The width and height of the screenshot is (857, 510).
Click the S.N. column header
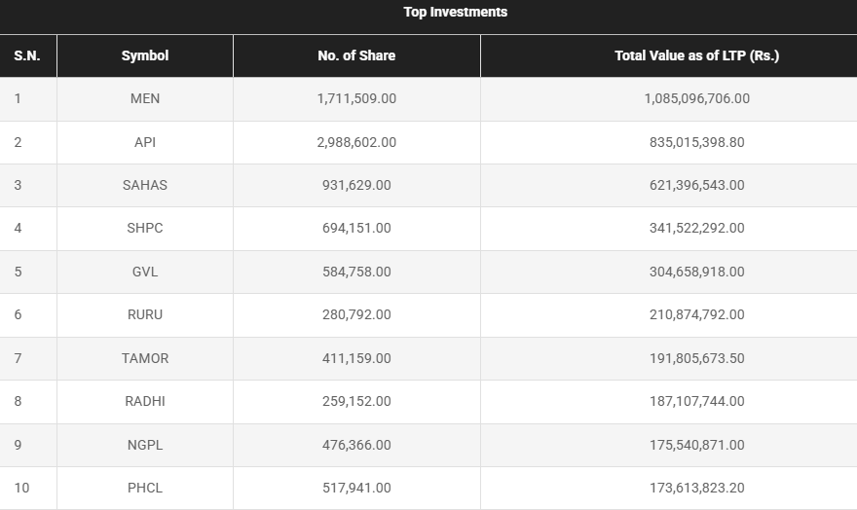click(27, 55)
